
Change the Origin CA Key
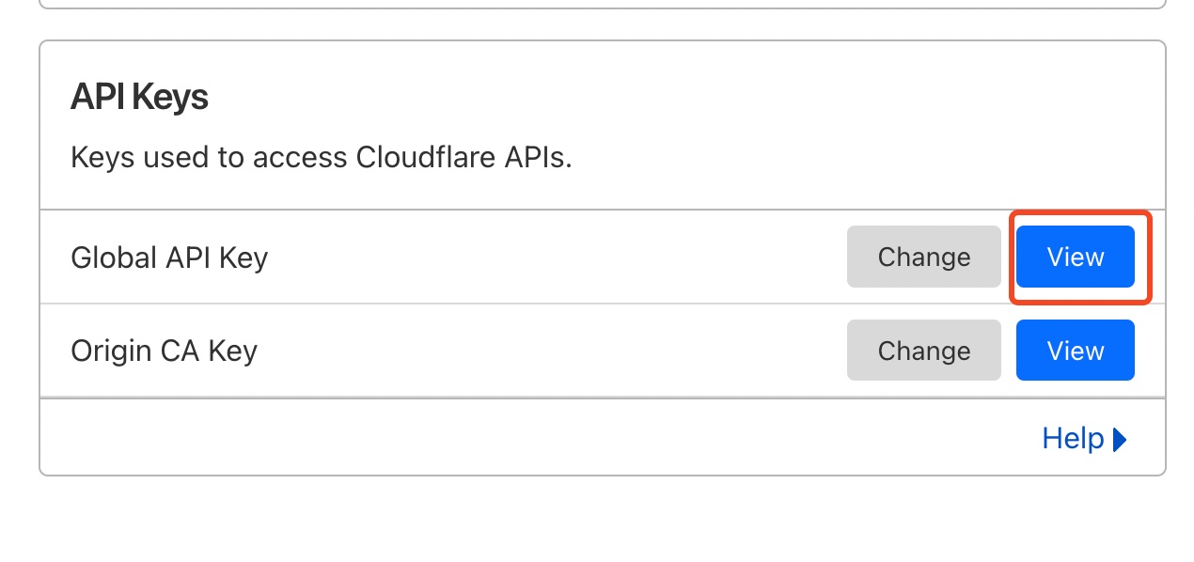coord(923,351)
